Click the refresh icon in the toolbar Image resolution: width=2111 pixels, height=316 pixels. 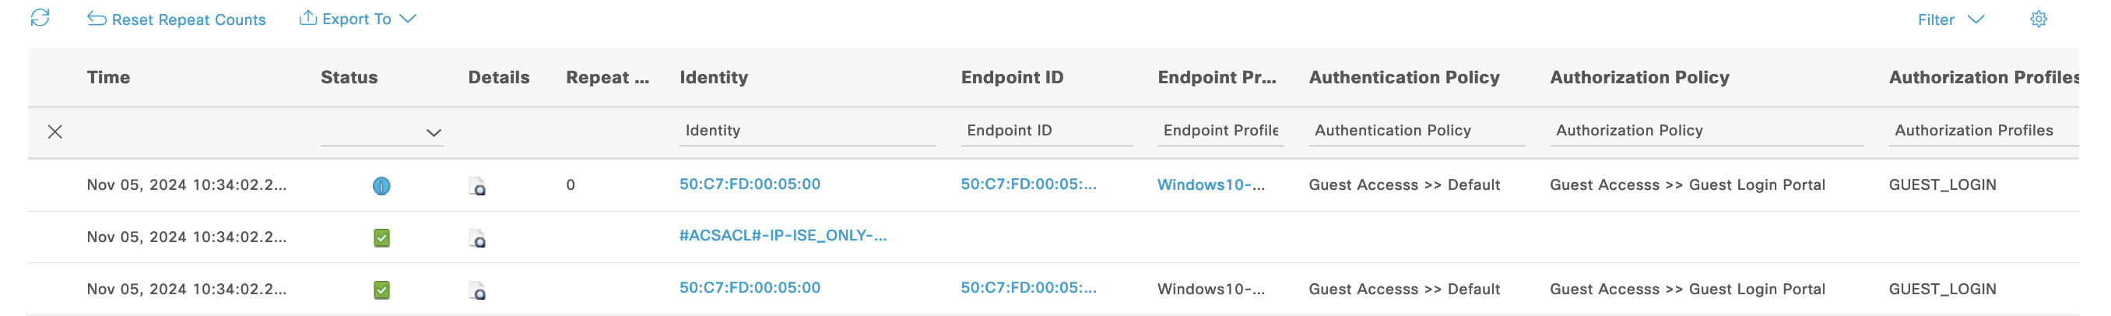click(x=40, y=18)
